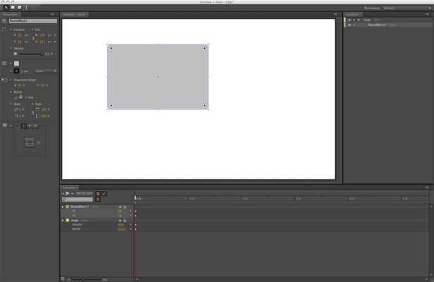Switch to the Elements tab
Viewport: 434px width, 282px height.
click(354, 14)
